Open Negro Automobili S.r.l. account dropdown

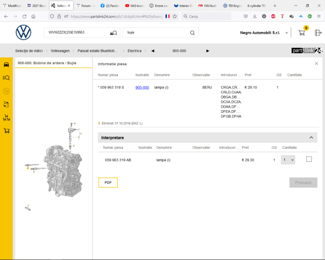[x=286, y=33]
